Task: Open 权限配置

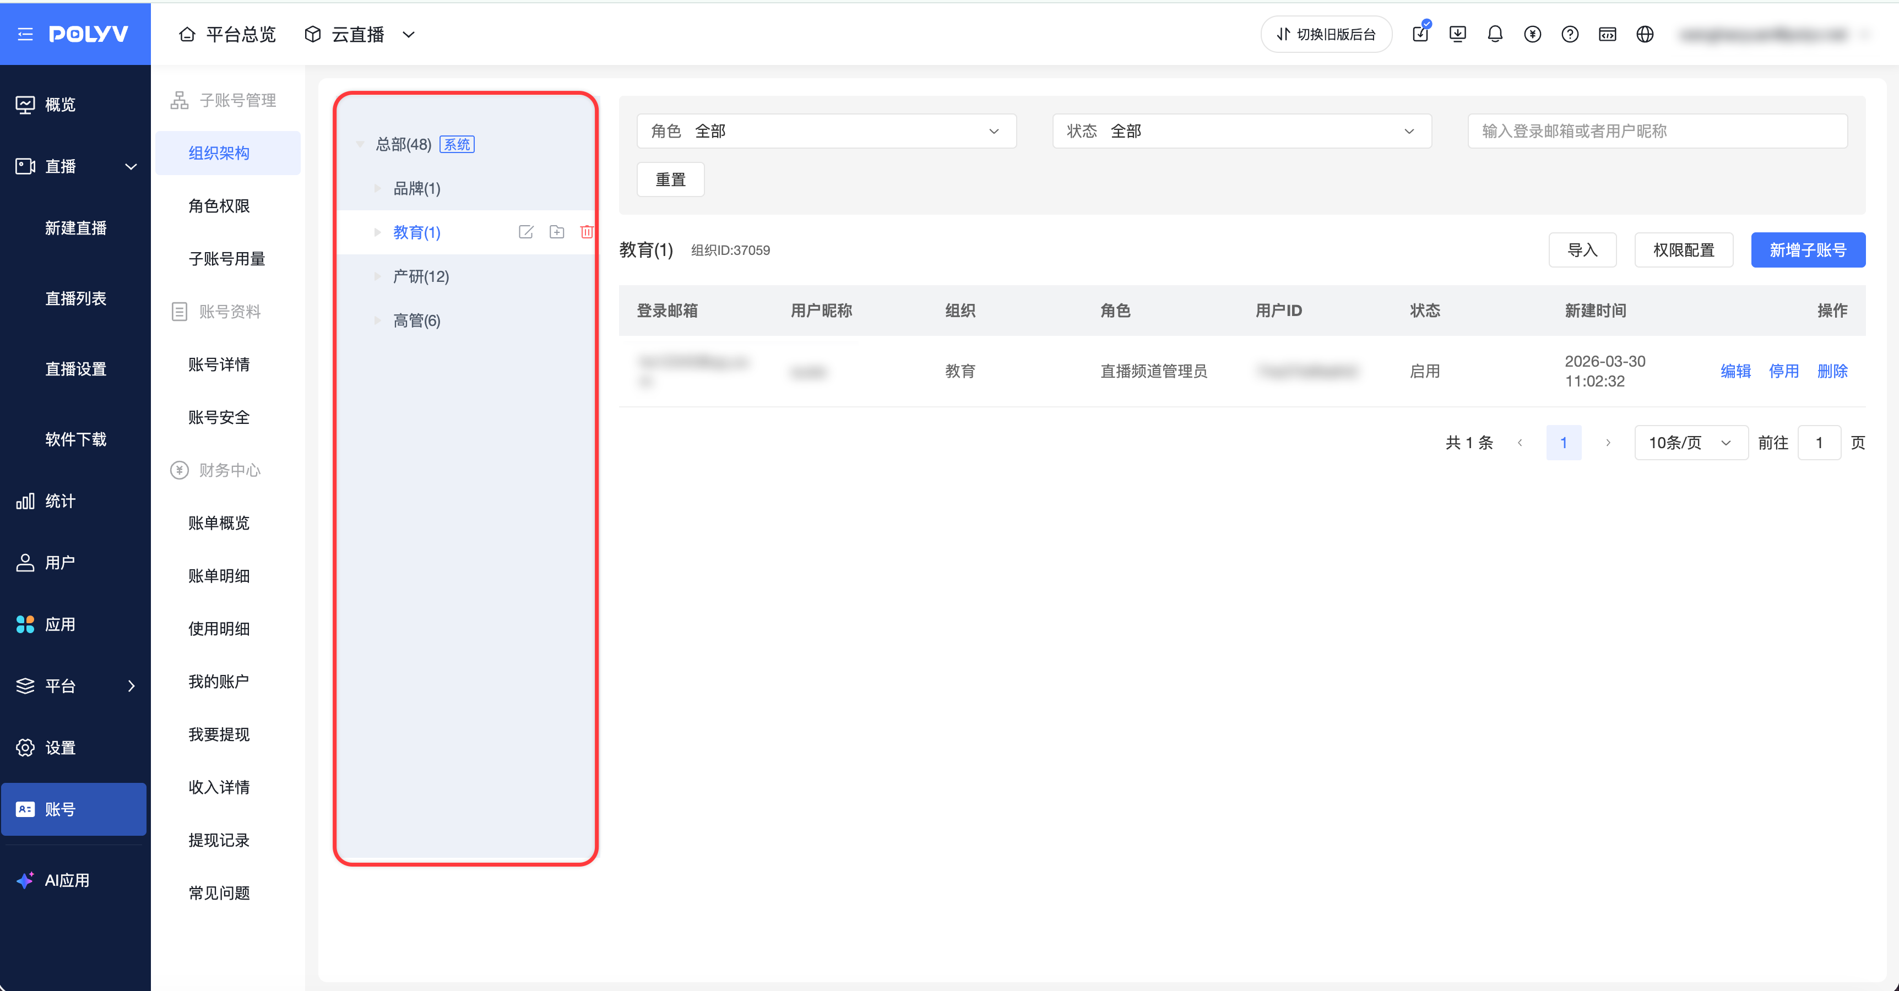Action: (x=1684, y=251)
